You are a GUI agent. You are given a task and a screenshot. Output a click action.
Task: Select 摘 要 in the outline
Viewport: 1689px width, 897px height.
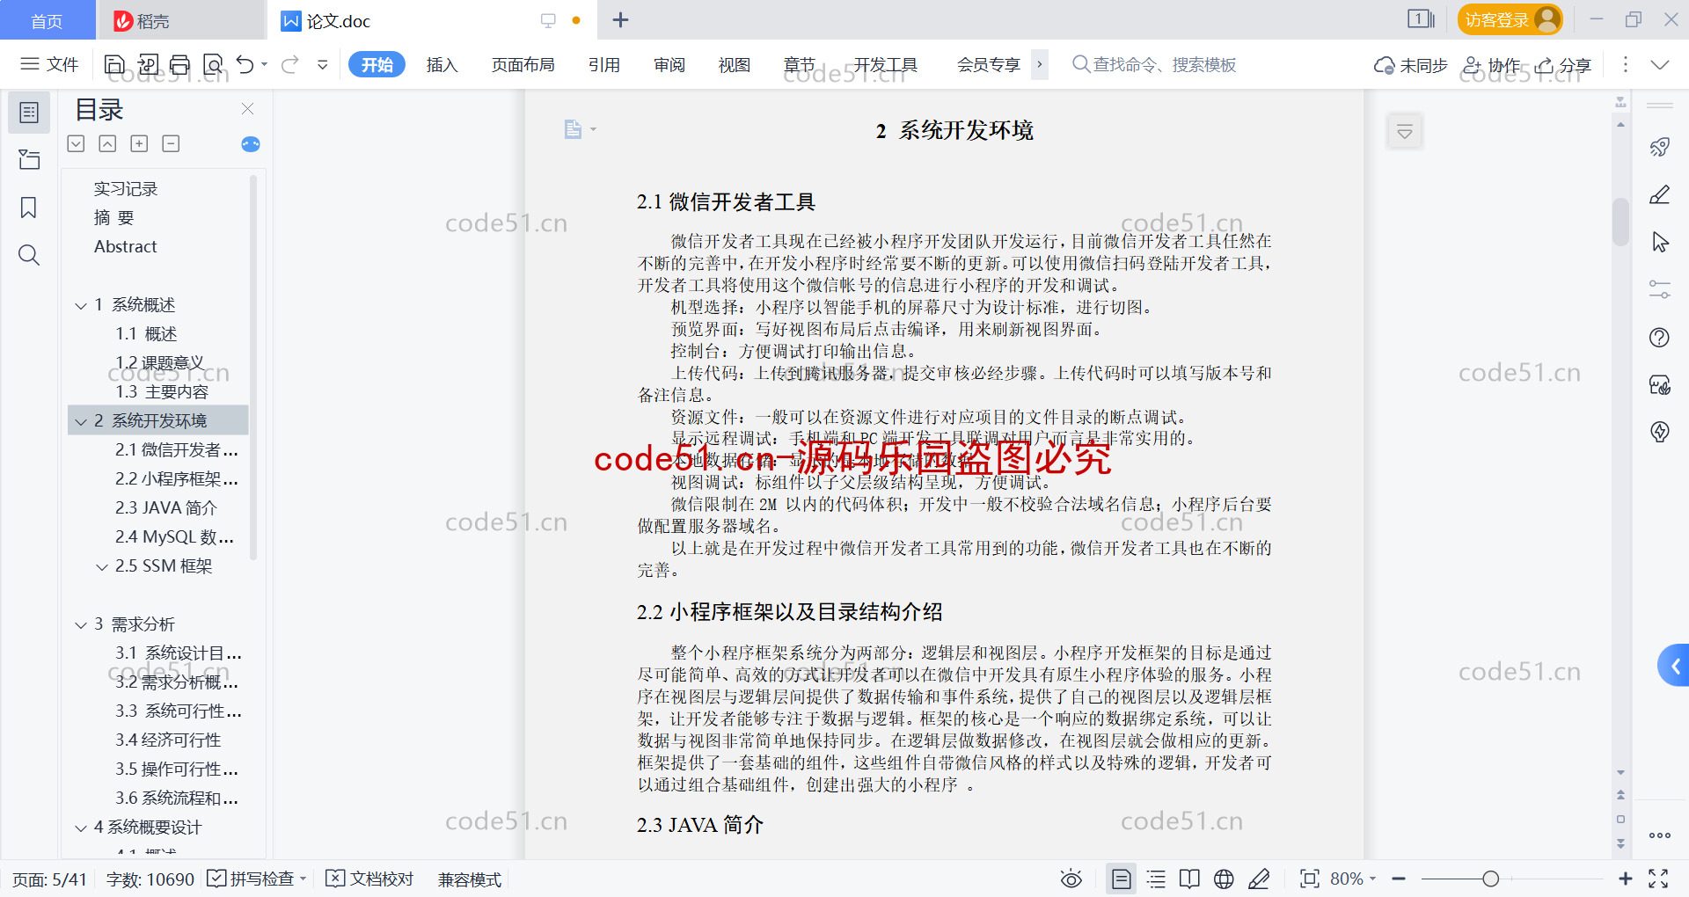[113, 217]
